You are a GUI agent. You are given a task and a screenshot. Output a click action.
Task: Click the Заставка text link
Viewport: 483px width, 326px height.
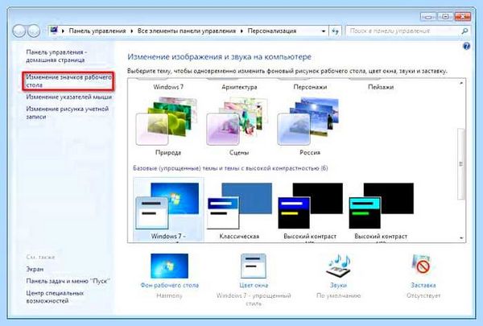[x=423, y=285]
